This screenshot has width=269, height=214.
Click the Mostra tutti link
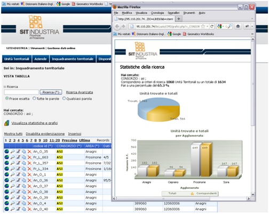[13, 134]
